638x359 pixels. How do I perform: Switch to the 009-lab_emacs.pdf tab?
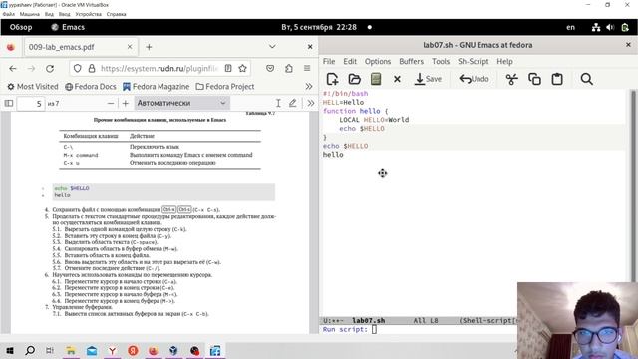[80, 47]
